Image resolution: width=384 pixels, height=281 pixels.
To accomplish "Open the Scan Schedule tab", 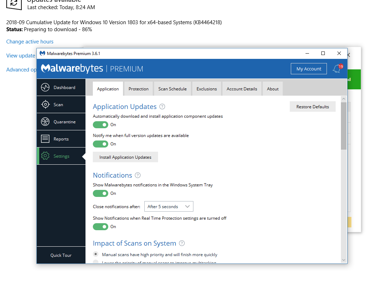I will 172,89.
